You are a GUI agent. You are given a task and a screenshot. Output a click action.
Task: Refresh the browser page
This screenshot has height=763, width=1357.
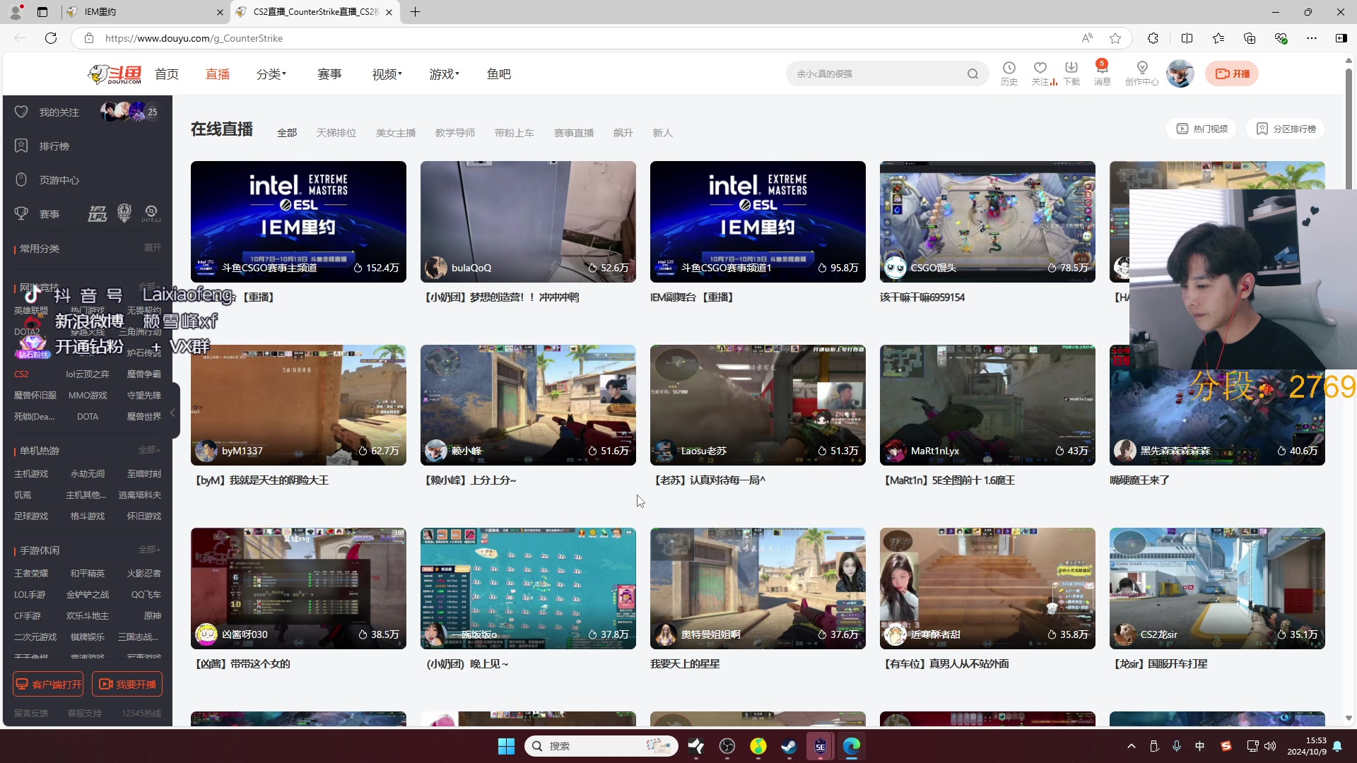[51, 38]
